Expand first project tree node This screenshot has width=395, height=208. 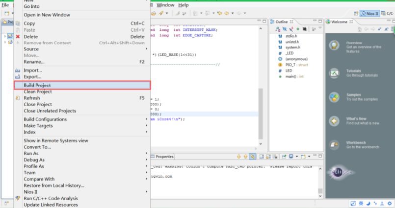point(5,36)
